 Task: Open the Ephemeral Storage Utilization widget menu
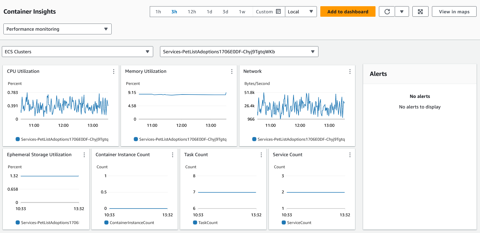click(84, 155)
